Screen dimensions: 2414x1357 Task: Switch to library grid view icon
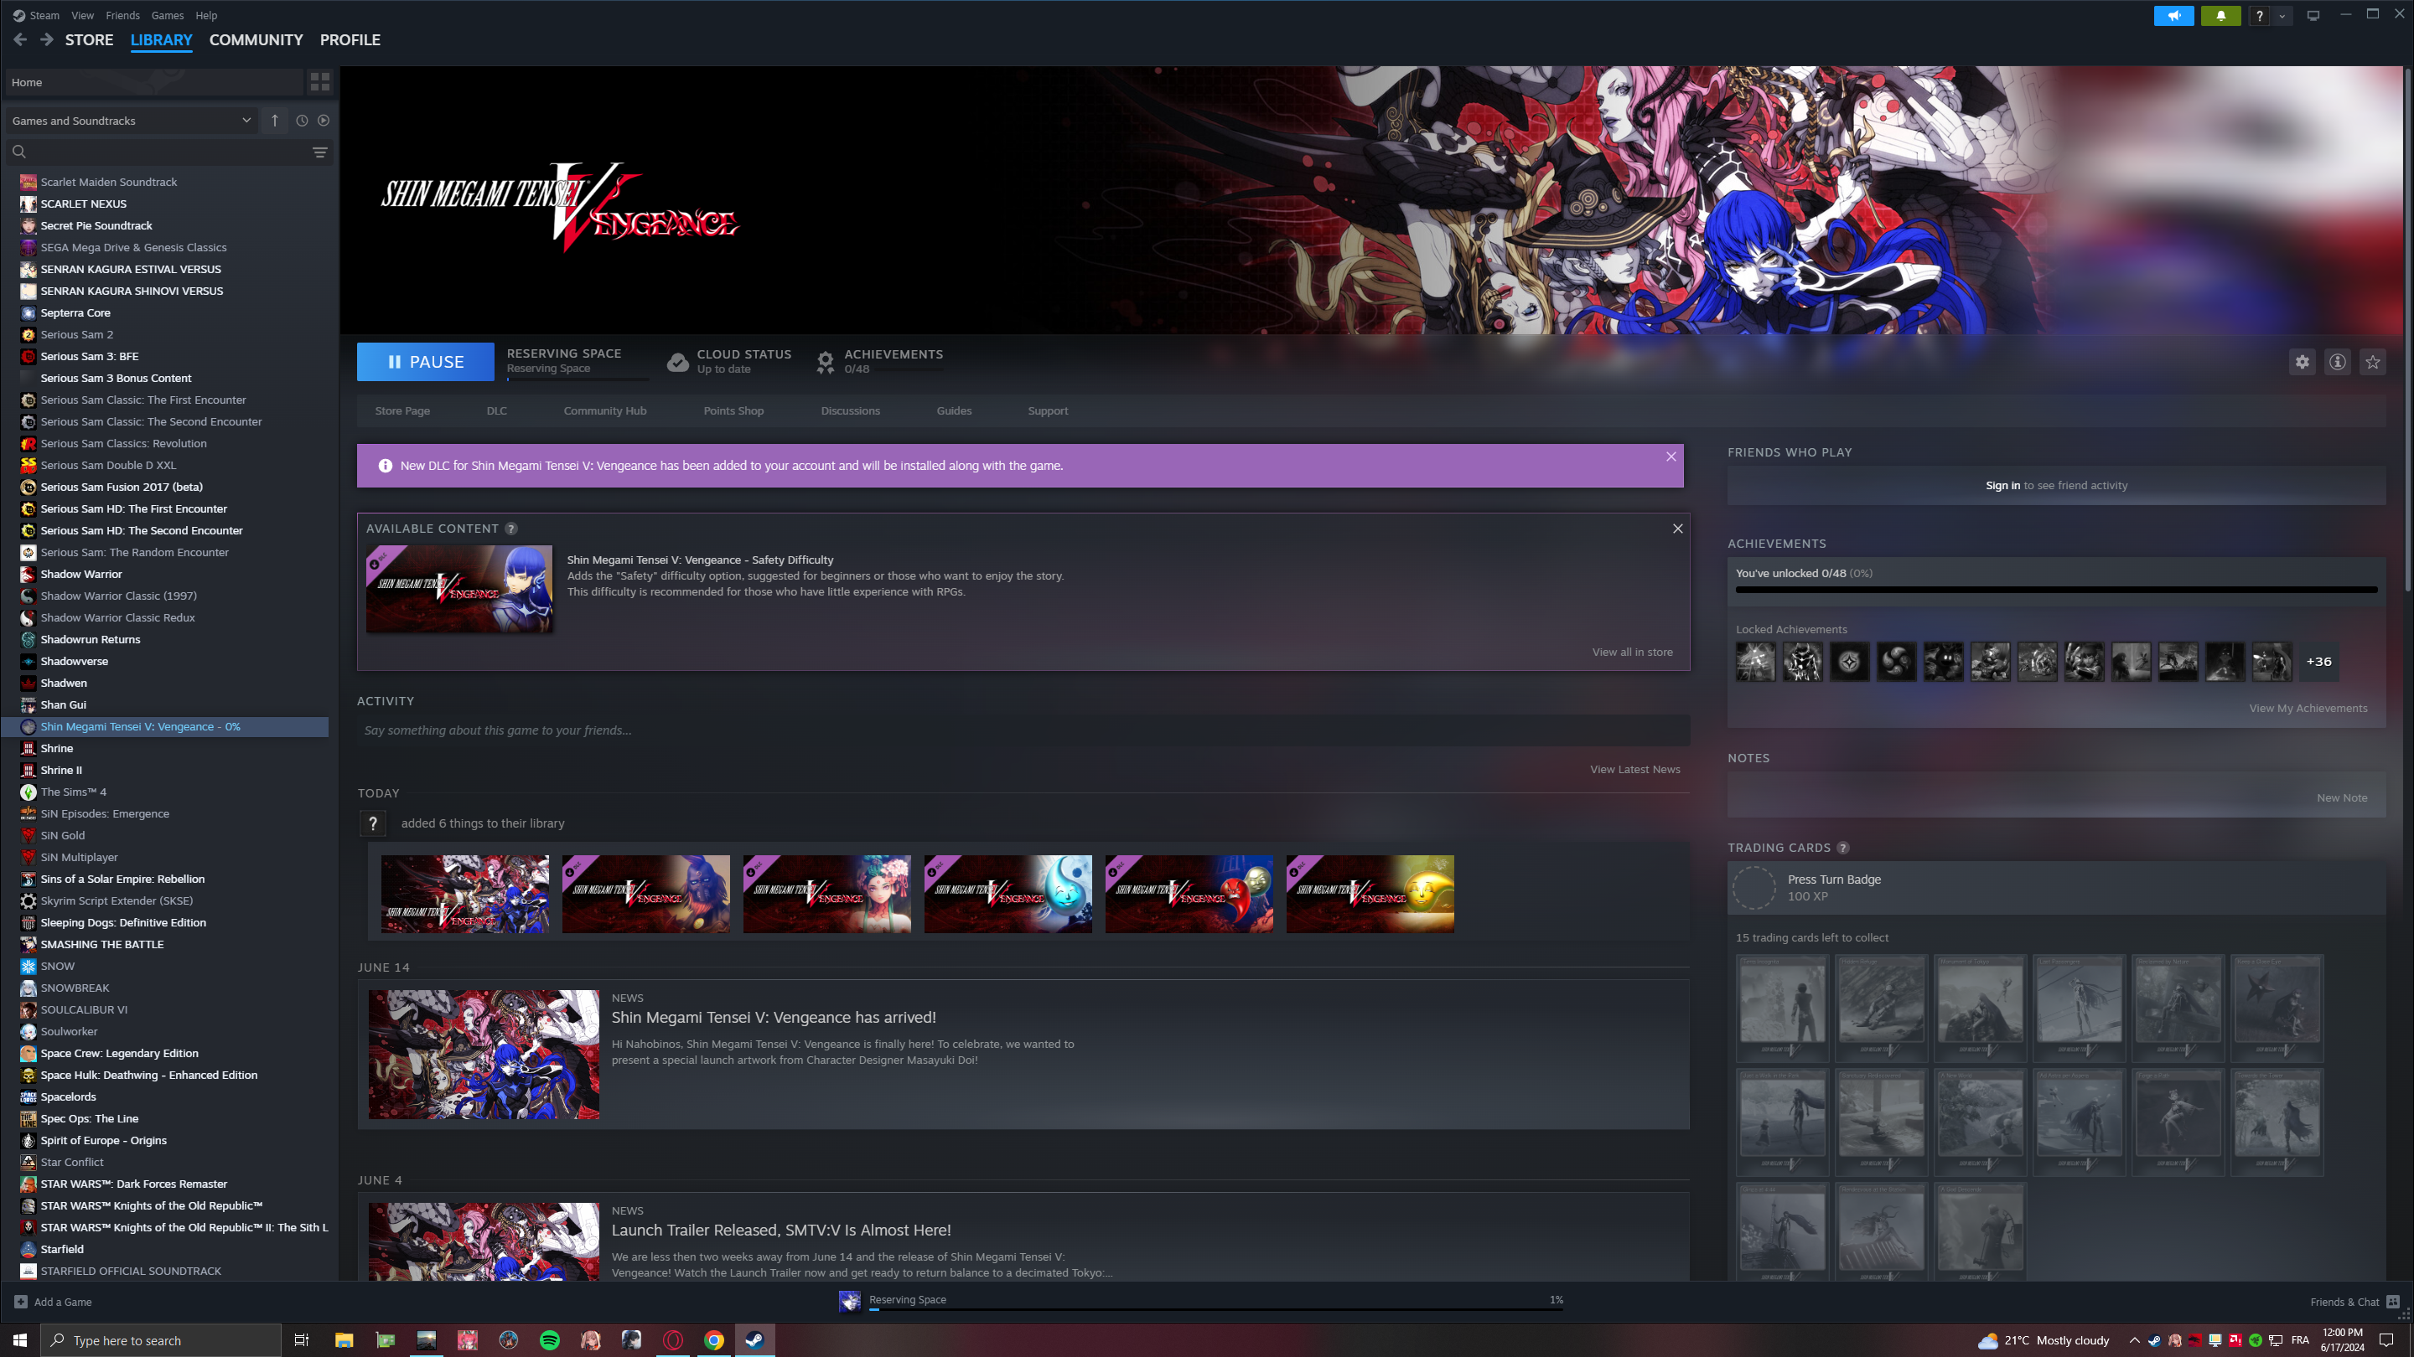pos(319,82)
